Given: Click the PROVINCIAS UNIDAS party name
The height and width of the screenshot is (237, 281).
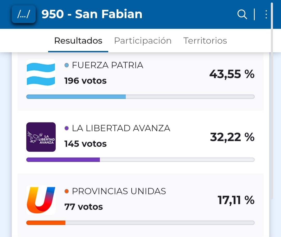Looking at the screenshot, I should coord(119,191).
